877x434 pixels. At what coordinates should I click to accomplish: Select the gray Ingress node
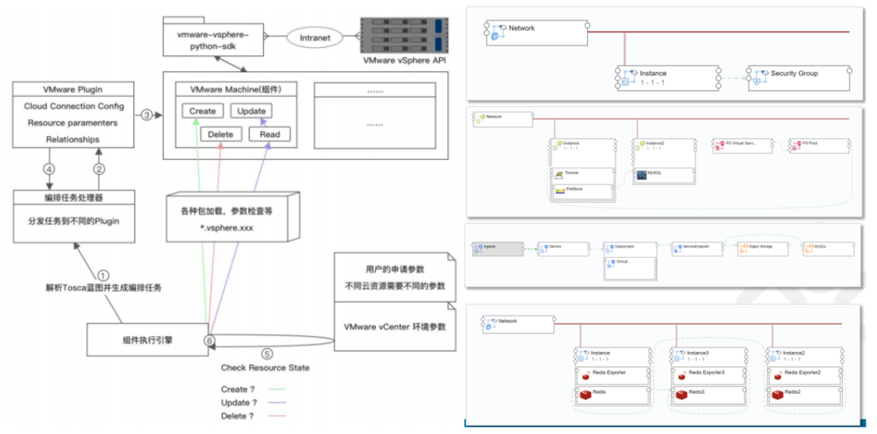point(498,250)
